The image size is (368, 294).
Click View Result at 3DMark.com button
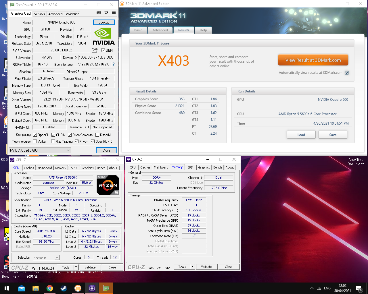click(313, 60)
